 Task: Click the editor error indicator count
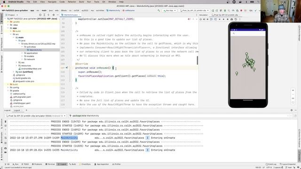(x=189, y=19)
